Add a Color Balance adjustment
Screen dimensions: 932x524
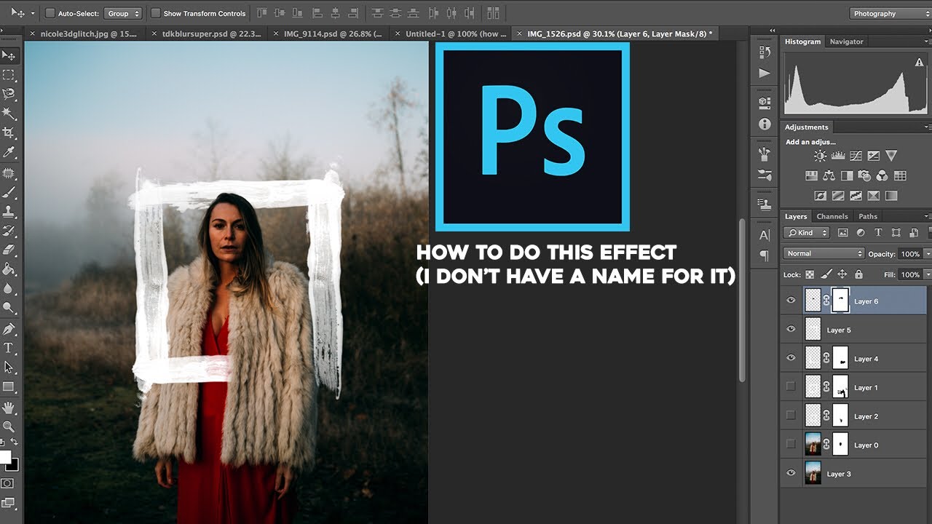829,175
